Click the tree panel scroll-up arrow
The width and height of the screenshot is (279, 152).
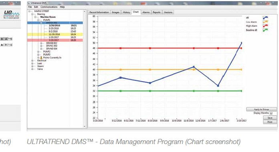pyautogui.click(x=85, y=11)
